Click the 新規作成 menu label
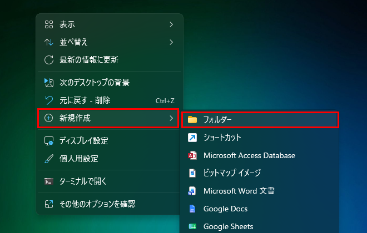 click(x=75, y=118)
